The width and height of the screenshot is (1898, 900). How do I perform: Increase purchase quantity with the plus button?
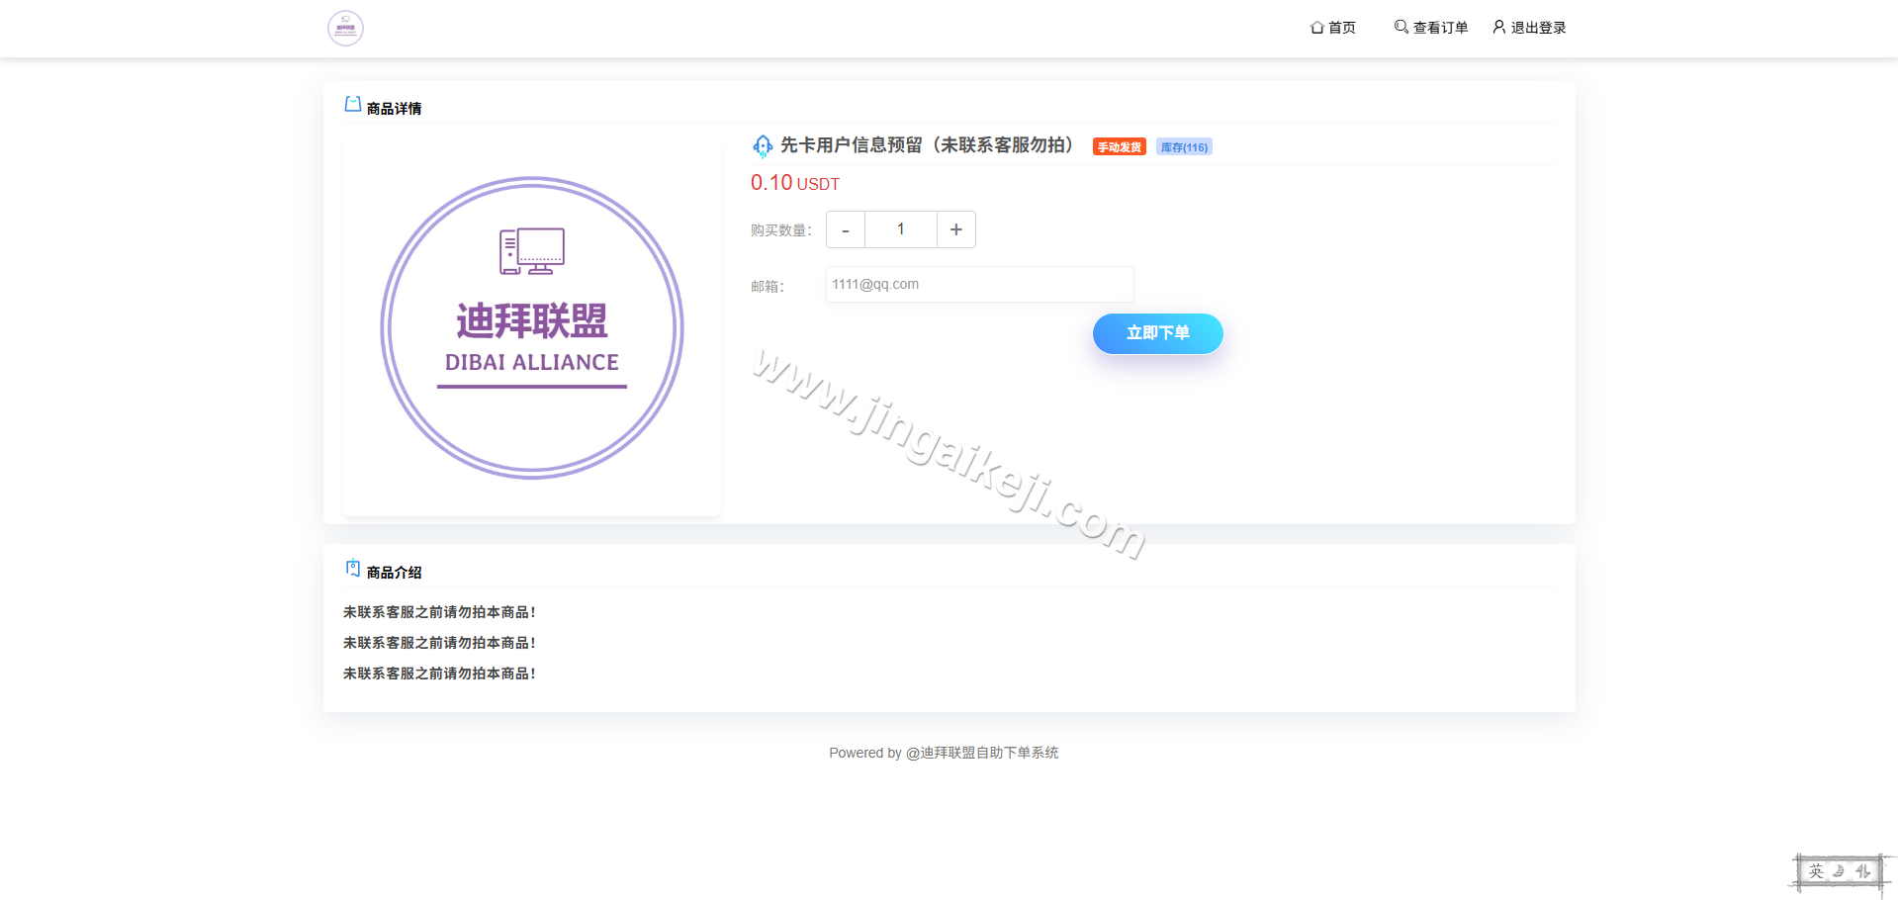955,228
